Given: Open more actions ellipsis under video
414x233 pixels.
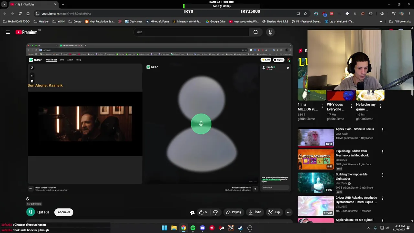Looking at the screenshot, I should tap(289, 212).
